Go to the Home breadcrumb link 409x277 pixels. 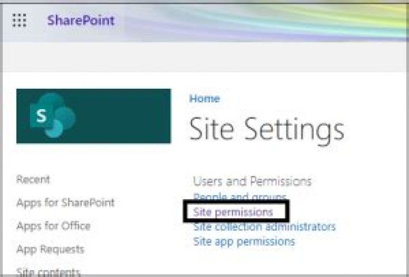(204, 98)
